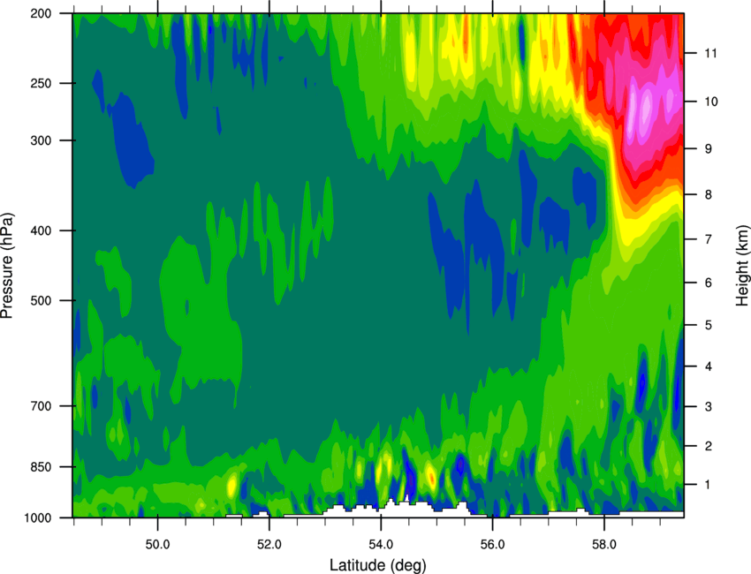Select the 850 pressure tick label

[x=41, y=467]
